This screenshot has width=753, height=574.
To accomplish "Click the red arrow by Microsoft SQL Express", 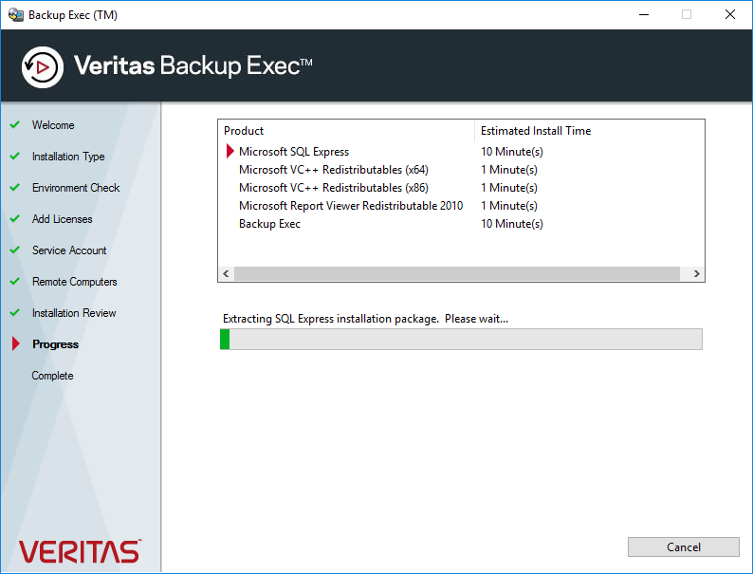I will tap(230, 151).
